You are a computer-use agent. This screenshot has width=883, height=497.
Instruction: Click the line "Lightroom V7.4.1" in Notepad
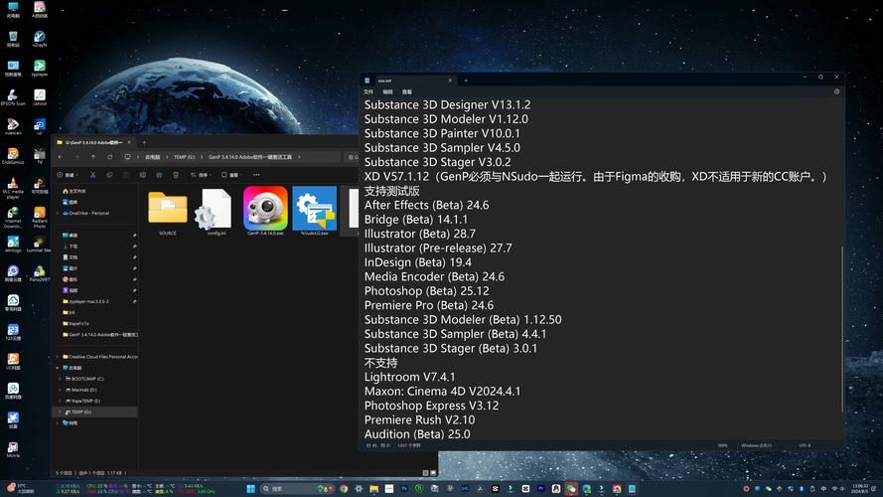(x=409, y=377)
